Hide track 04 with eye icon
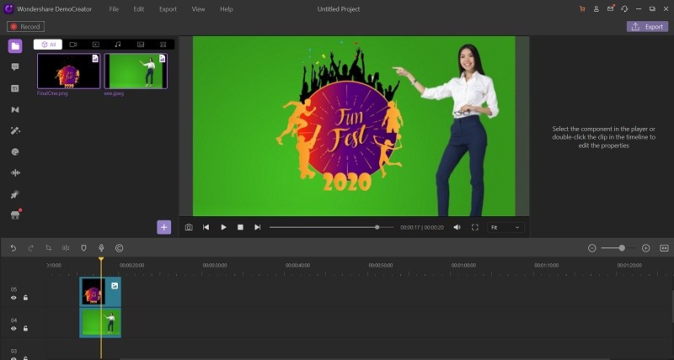This screenshot has width=674, height=360. [13, 329]
